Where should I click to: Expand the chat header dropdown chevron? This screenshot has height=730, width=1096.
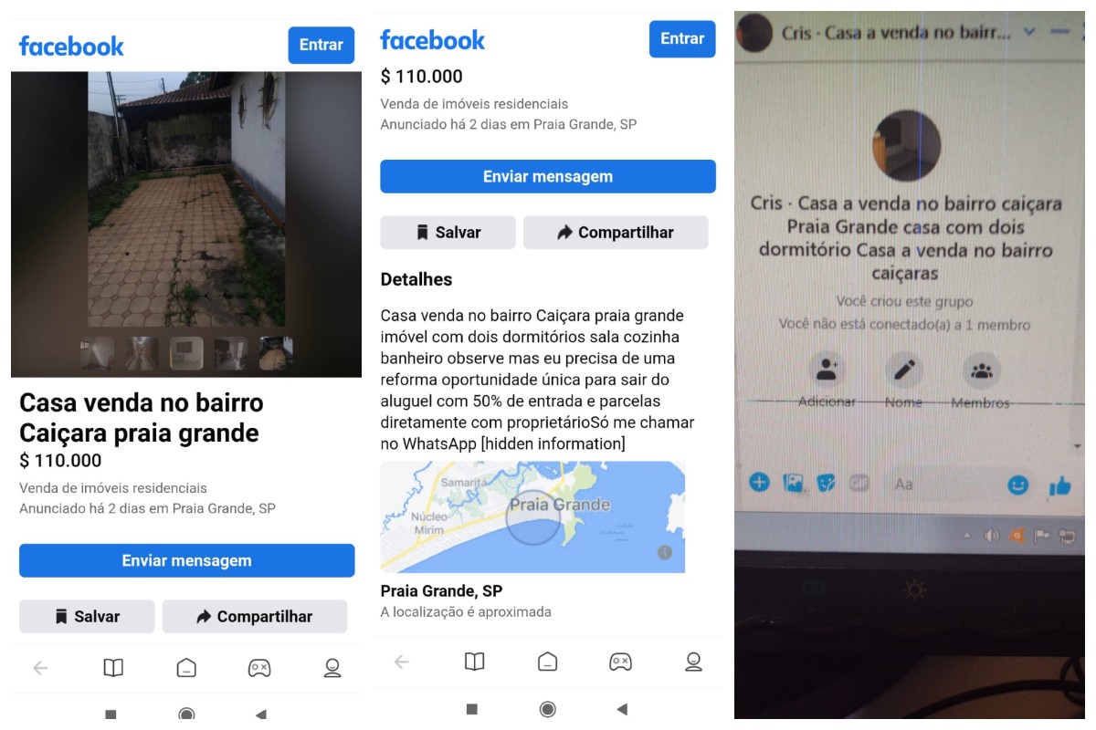click(x=1029, y=32)
